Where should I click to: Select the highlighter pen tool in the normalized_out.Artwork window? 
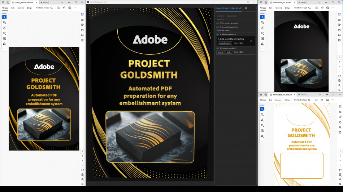pos(262,28)
